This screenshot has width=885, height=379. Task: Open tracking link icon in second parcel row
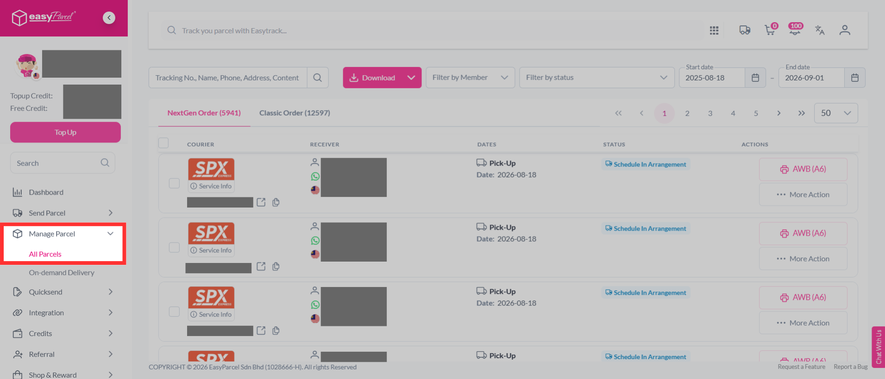(261, 267)
